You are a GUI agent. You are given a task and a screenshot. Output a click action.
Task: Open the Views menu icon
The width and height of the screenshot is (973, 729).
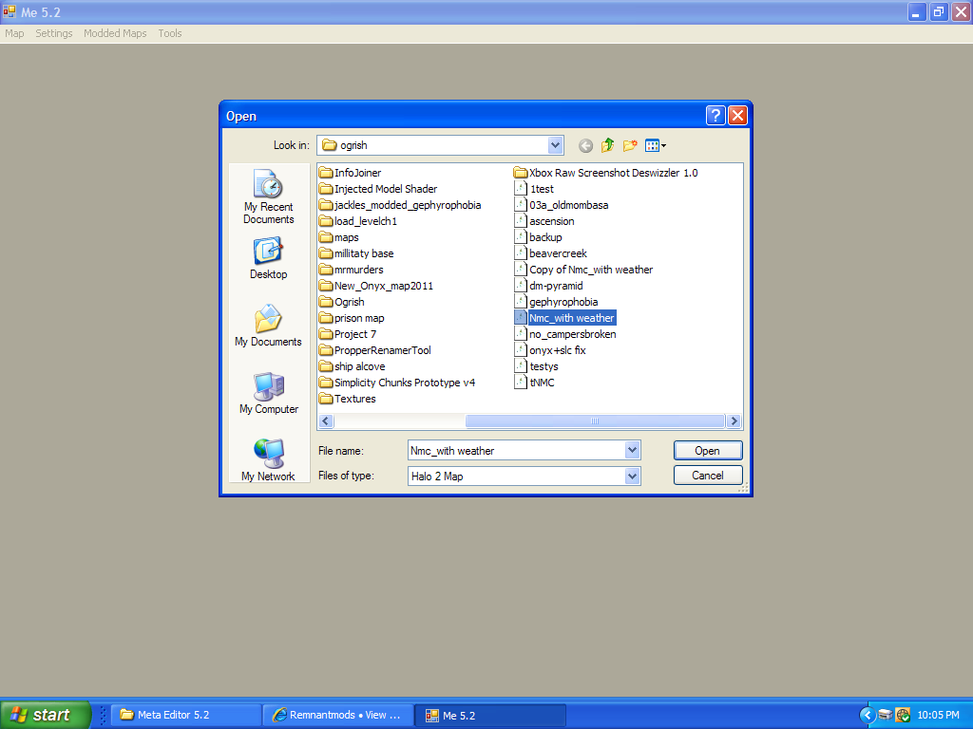[x=655, y=145]
